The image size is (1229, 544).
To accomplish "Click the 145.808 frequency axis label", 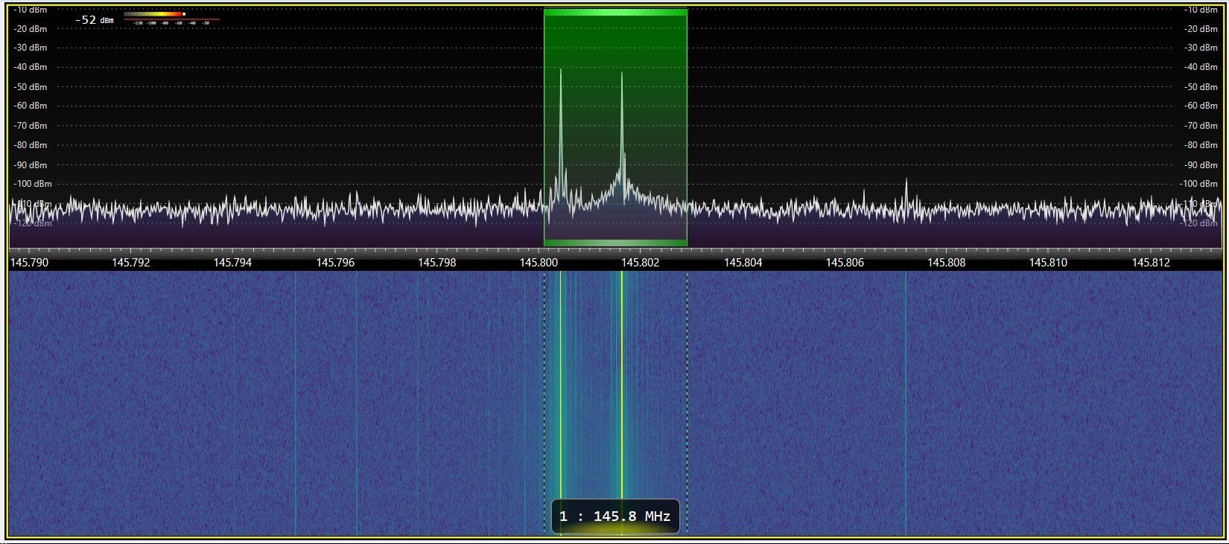I will (947, 262).
